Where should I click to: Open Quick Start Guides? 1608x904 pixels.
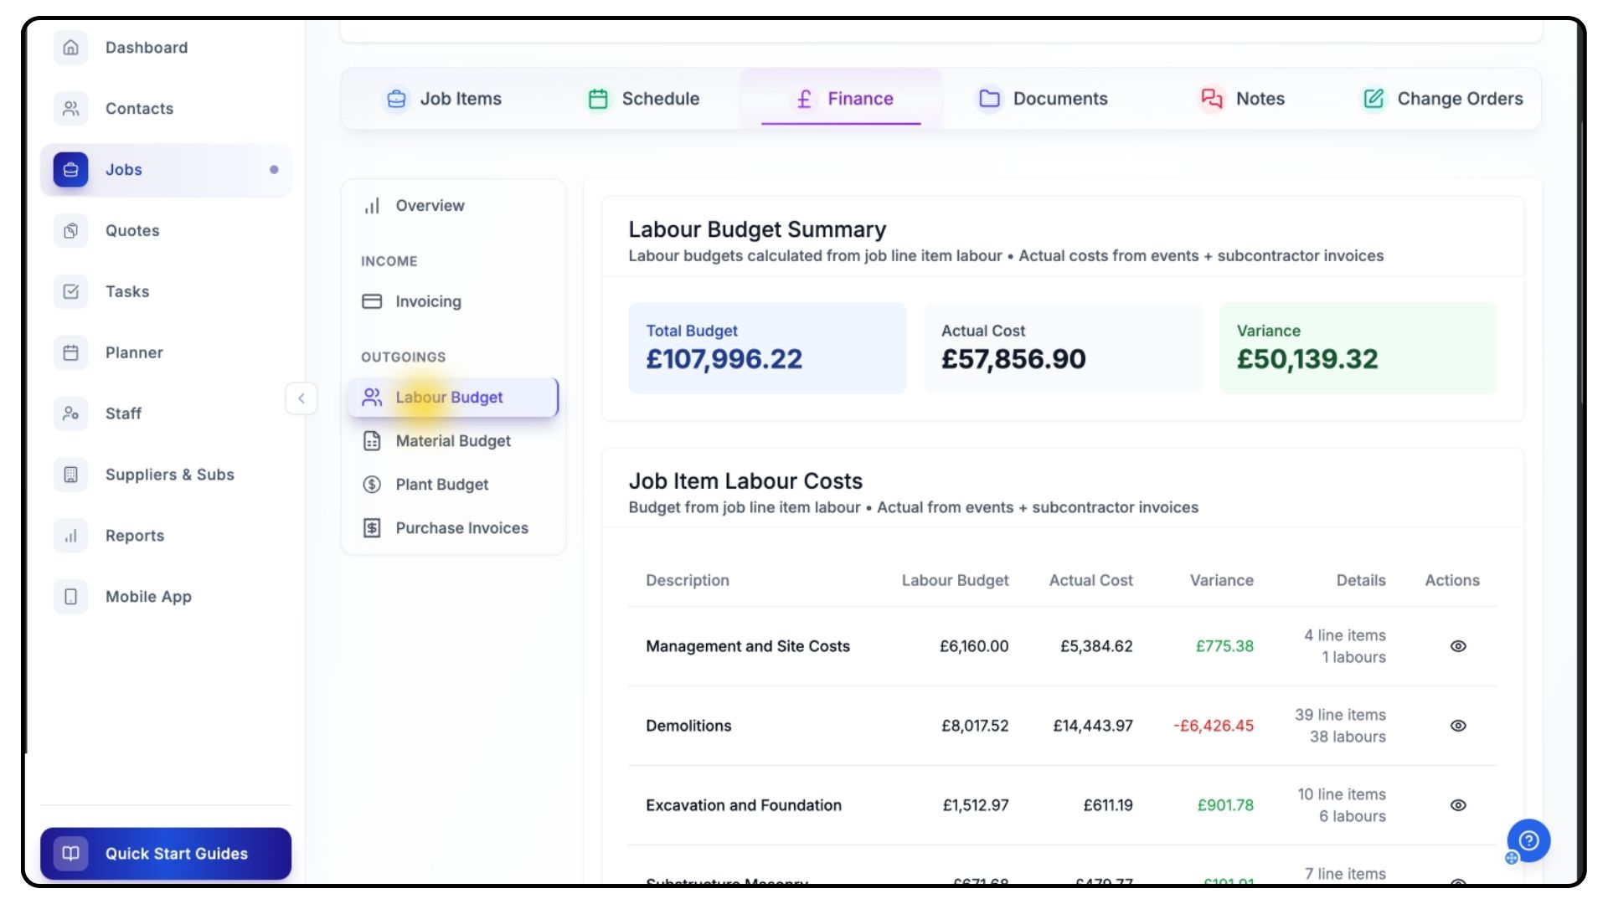click(166, 854)
